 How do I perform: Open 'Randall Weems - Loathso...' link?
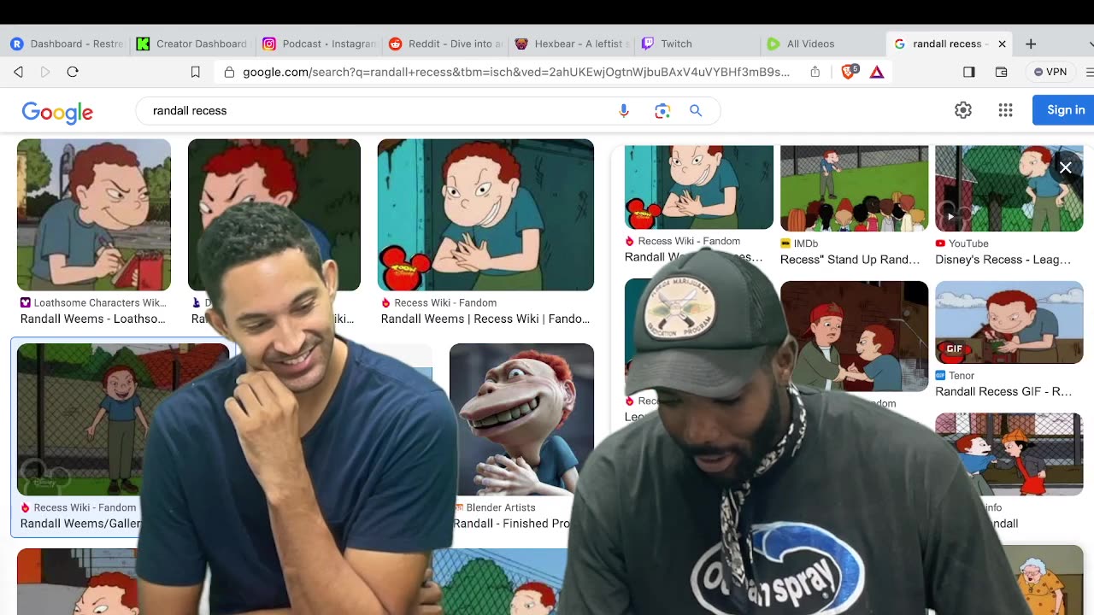pyautogui.click(x=93, y=319)
